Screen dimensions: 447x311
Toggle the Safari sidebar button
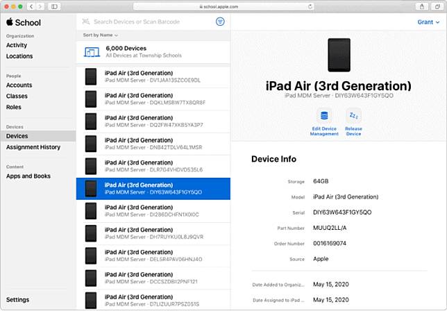tap(54, 6)
